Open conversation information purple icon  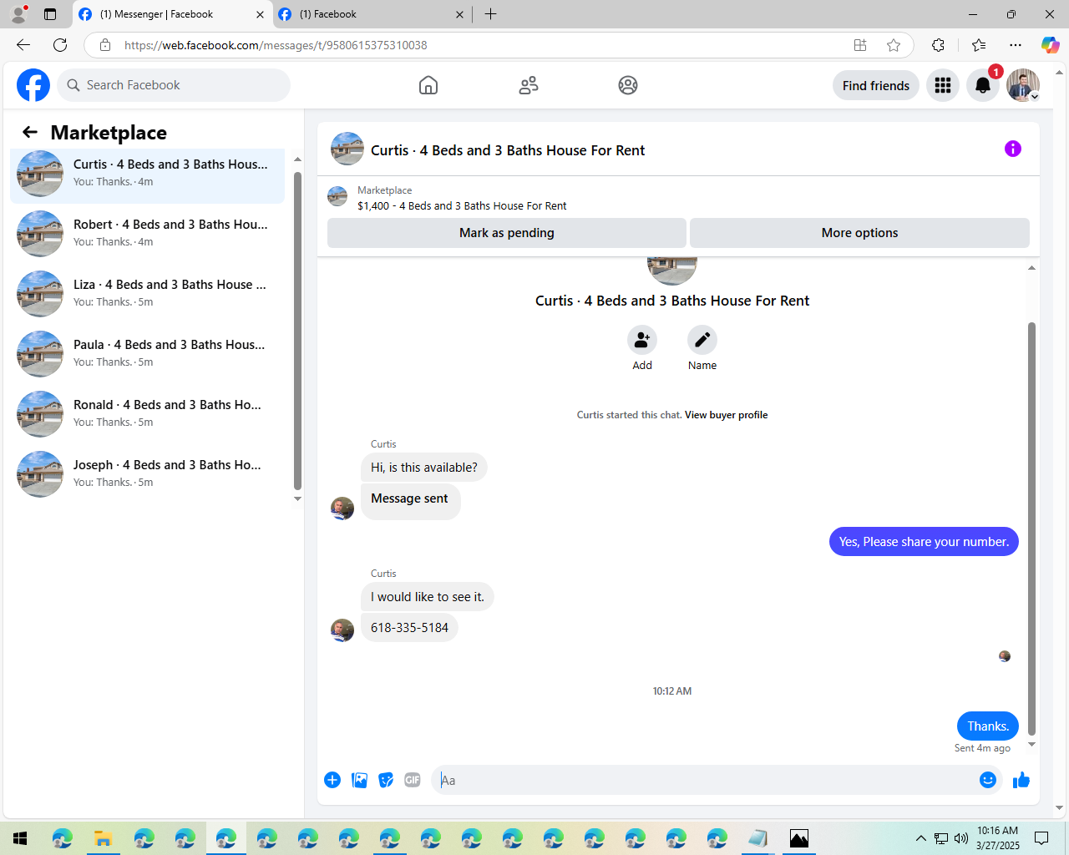(x=1013, y=149)
